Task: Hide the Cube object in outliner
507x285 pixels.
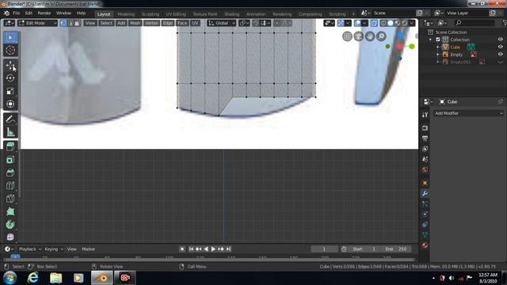Action: [x=500, y=47]
